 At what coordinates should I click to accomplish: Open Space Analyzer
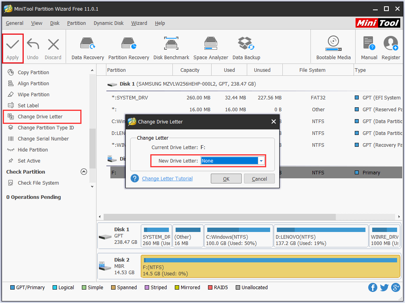[x=211, y=49]
